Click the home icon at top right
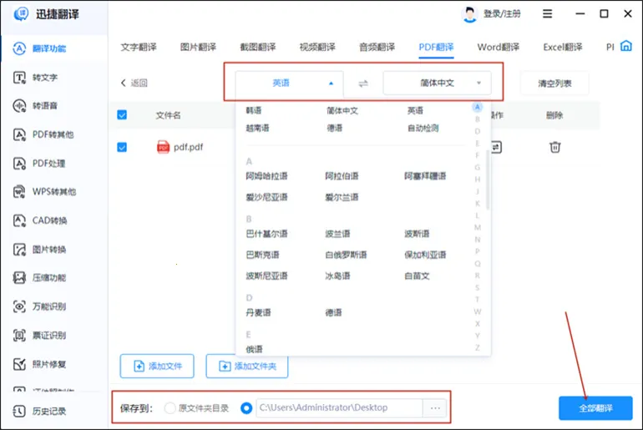643x430 pixels. [x=626, y=47]
